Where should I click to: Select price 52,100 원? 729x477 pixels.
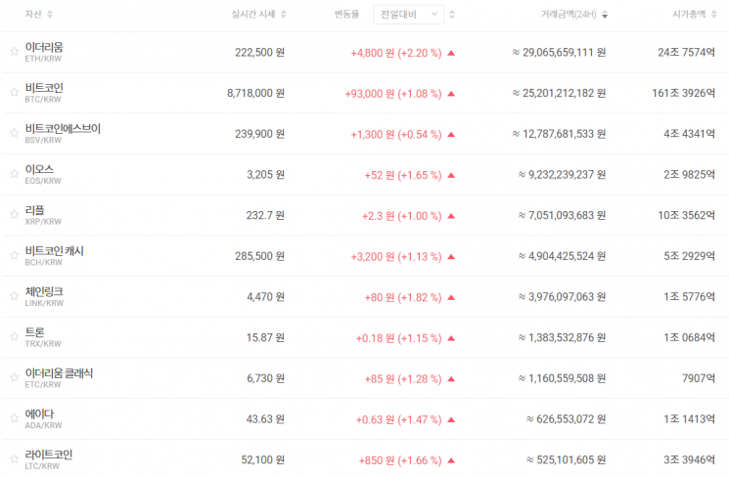pyautogui.click(x=262, y=460)
